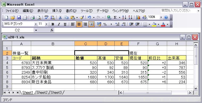Click in the help question box
The image size is (202, 103).
coord(179,11)
